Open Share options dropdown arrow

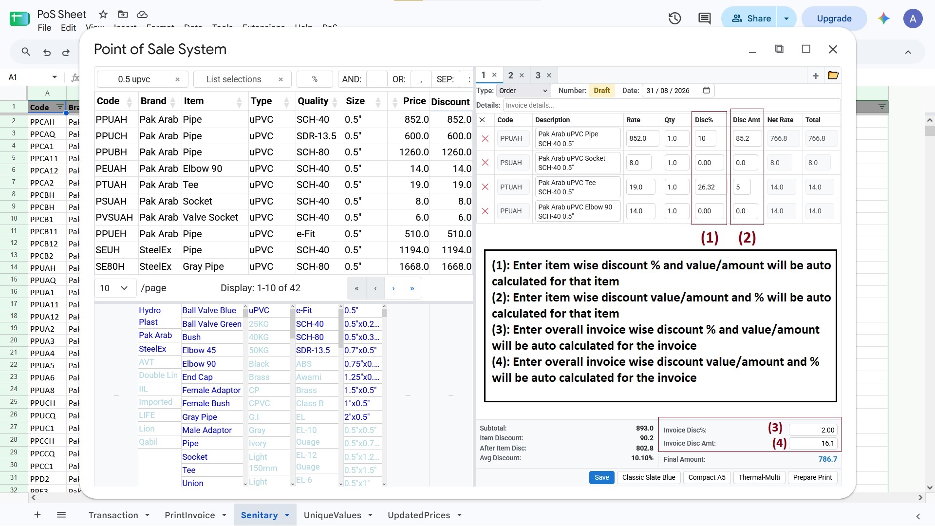(786, 19)
